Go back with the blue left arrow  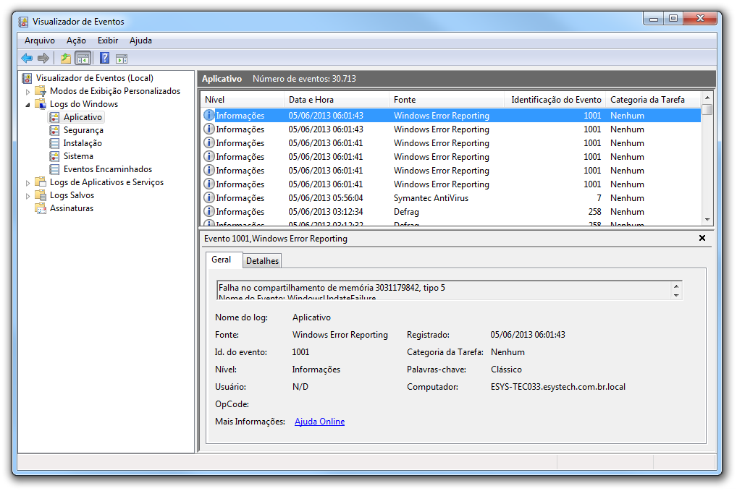(x=27, y=58)
